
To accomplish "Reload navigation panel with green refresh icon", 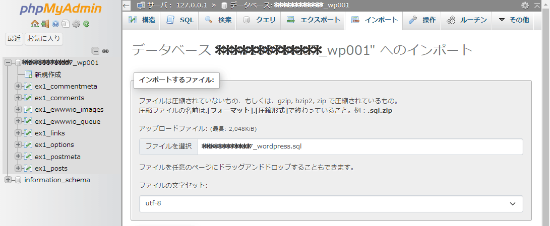I will 86,24.
